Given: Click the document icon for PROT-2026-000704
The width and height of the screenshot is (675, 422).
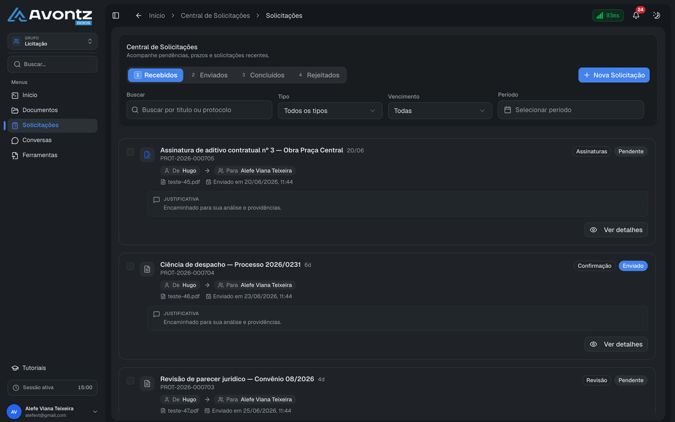Looking at the screenshot, I should tap(147, 269).
